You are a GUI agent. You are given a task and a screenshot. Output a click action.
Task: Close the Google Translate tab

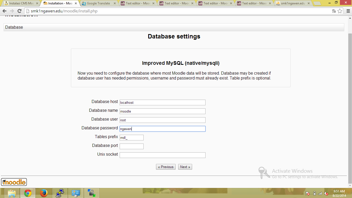[115, 3]
